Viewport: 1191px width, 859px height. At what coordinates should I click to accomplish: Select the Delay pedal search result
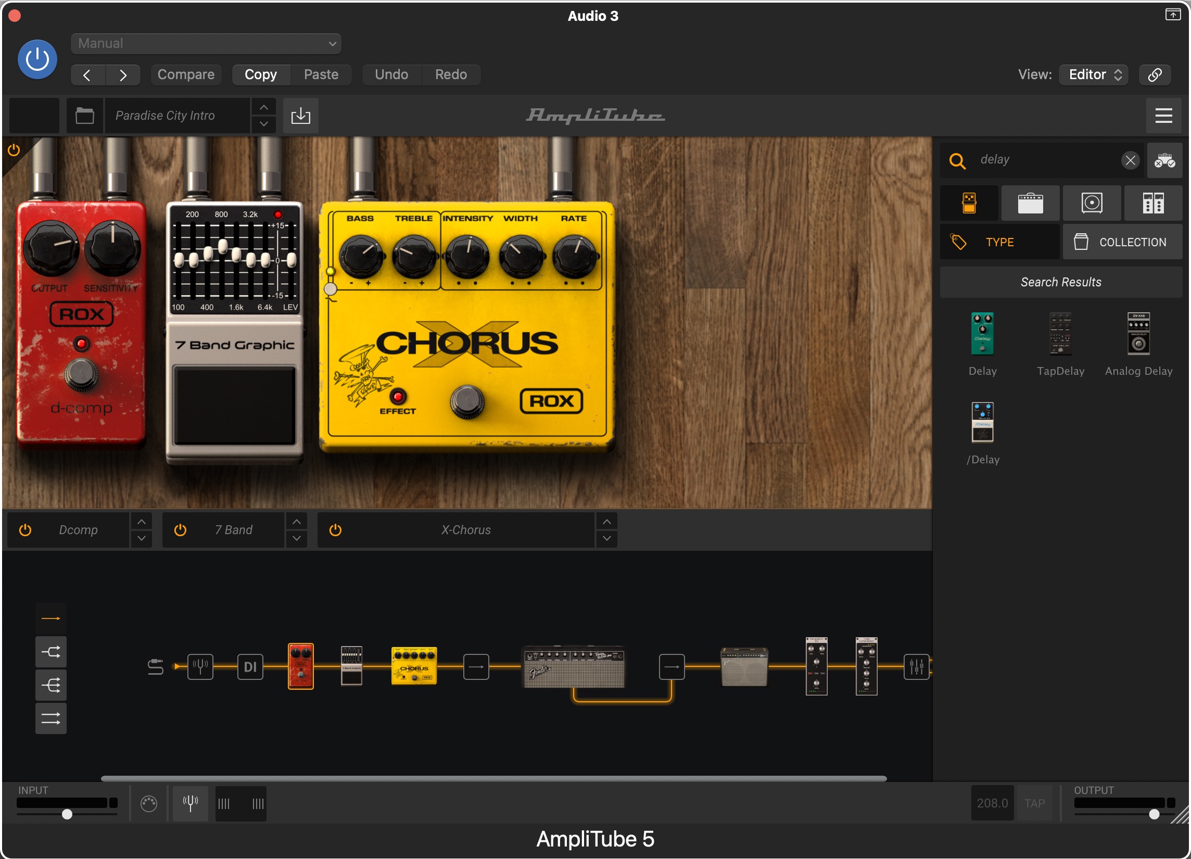pos(982,345)
